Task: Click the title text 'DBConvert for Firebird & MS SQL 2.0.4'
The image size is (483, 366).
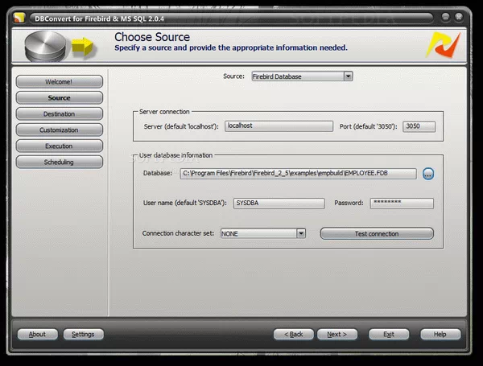Action: click(99, 19)
